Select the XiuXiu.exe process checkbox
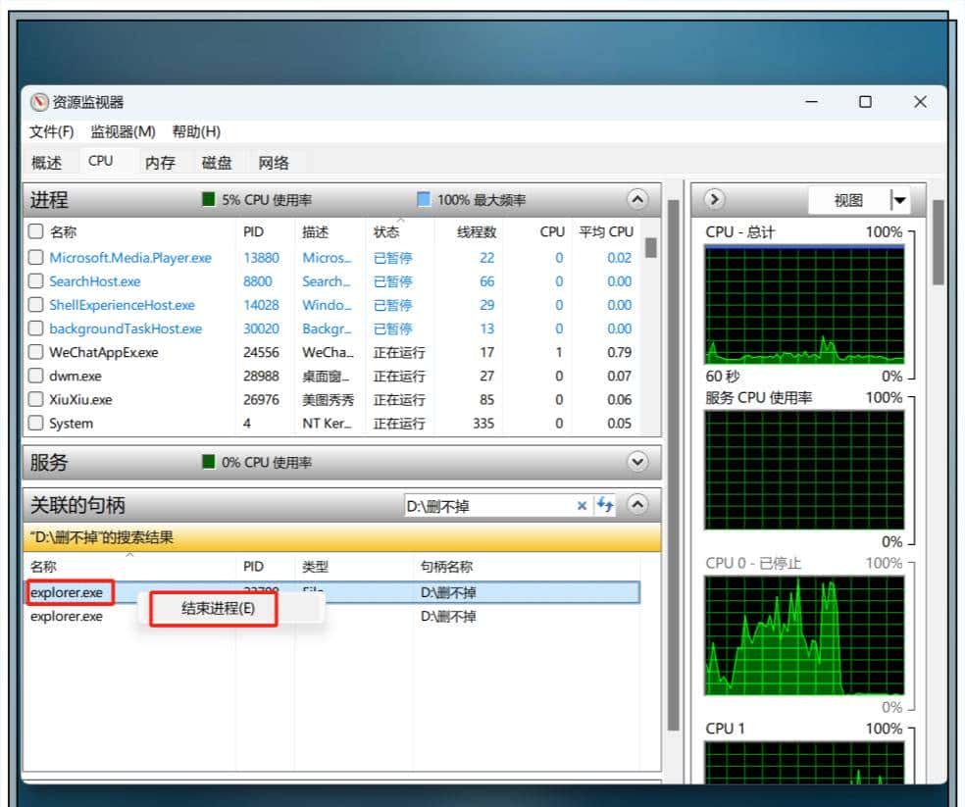Image resolution: width=965 pixels, height=807 pixels. (x=36, y=400)
